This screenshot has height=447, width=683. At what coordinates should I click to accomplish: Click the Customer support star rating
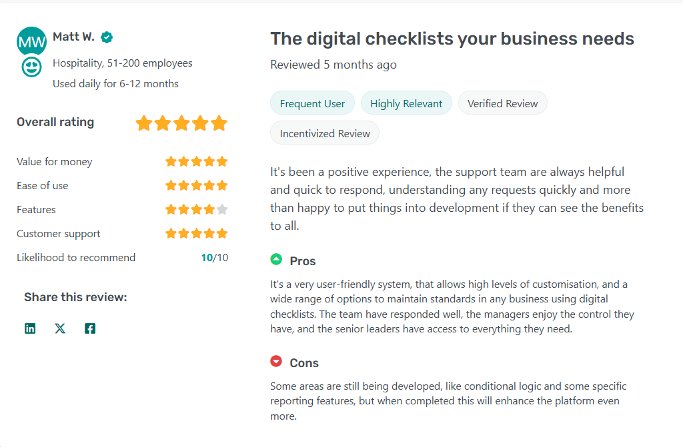click(x=196, y=233)
